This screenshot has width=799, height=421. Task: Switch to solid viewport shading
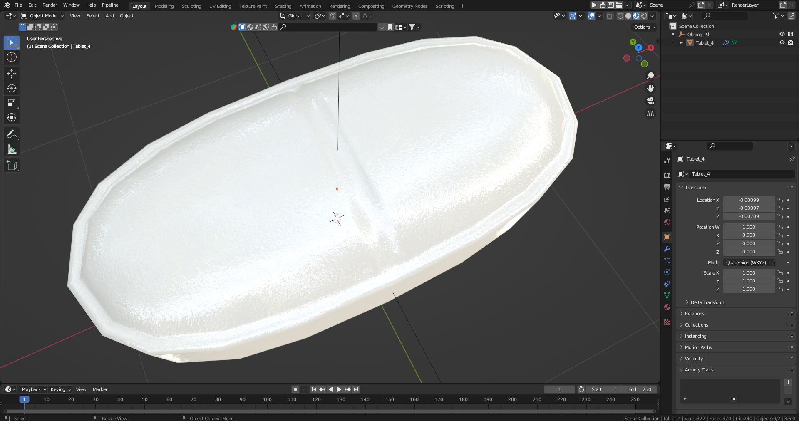point(628,16)
